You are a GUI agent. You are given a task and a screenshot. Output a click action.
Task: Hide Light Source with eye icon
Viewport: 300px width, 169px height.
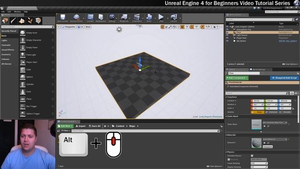(x=227, y=35)
